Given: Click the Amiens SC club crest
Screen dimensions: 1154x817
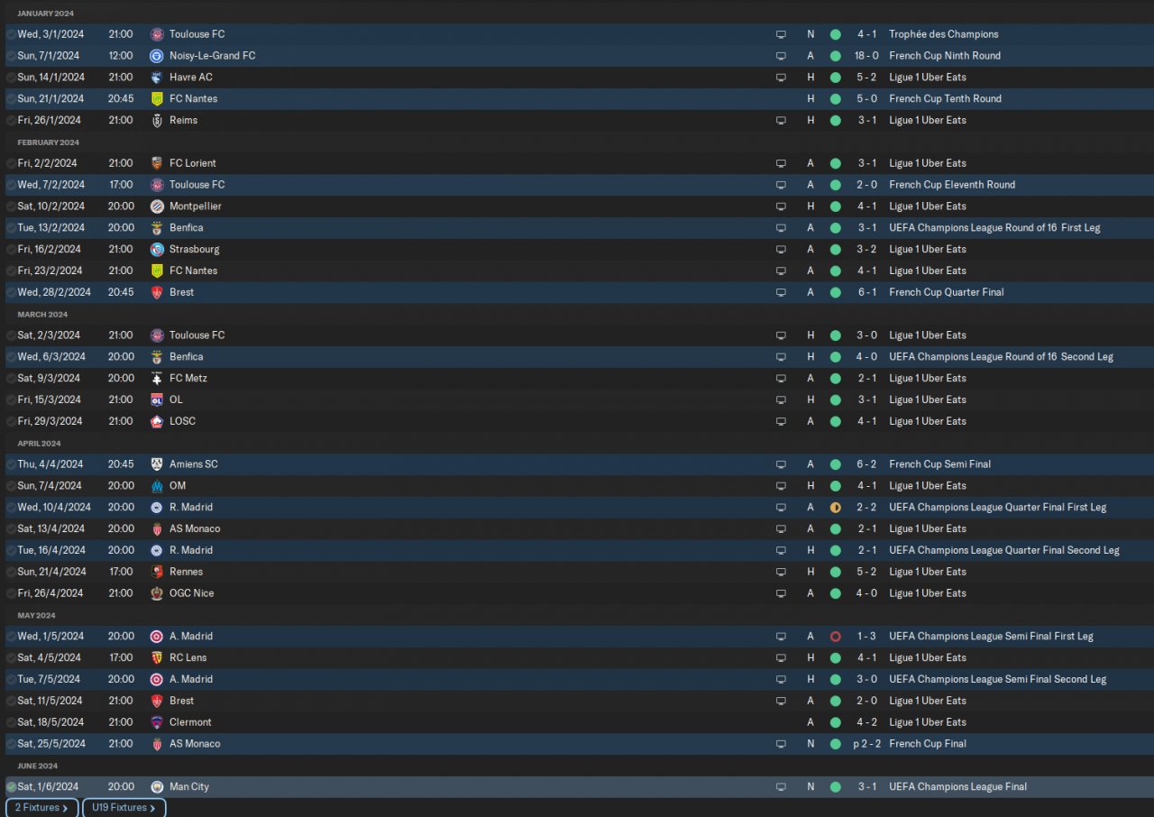Looking at the screenshot, I should click(x=157, y=464).
